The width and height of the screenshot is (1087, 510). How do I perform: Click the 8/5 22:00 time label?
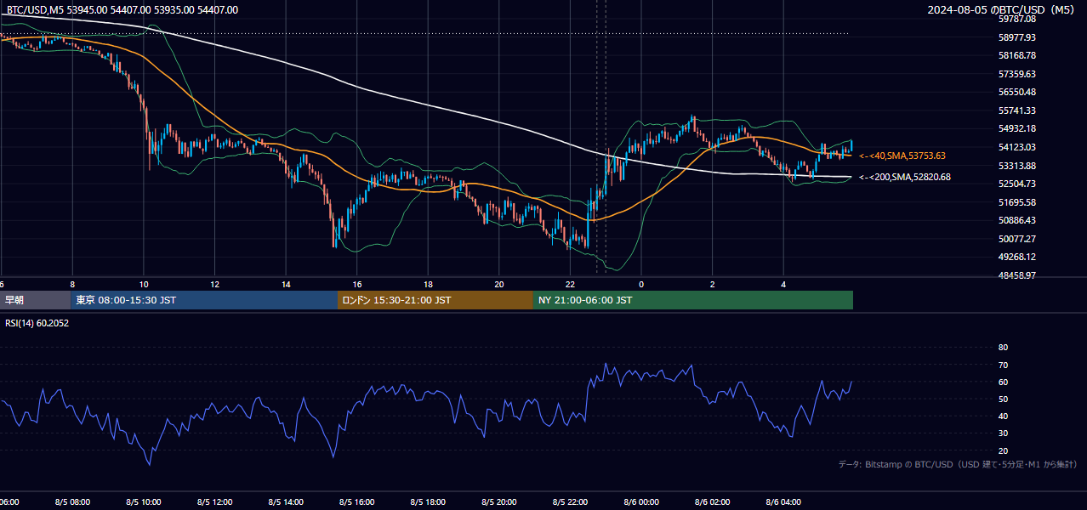tap(571, 502)
